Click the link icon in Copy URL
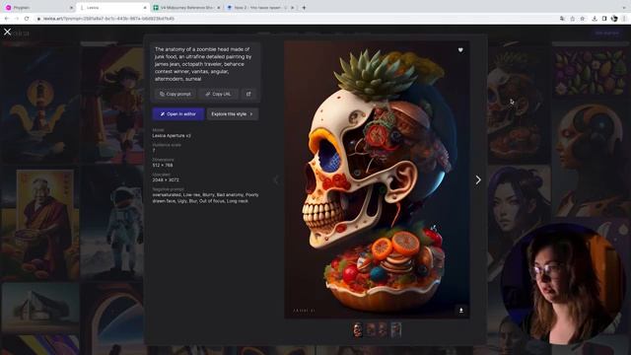The image size is (631, 355). (208, 95)
